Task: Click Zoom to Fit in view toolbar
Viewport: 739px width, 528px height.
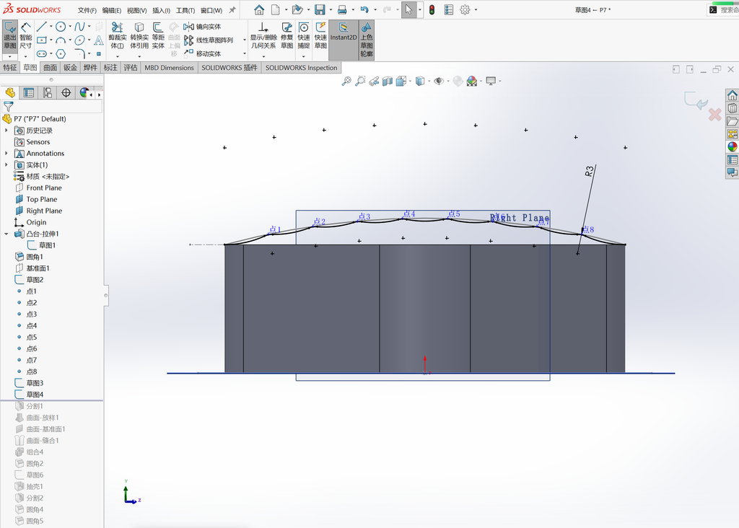Action: [x=346, y=81]
